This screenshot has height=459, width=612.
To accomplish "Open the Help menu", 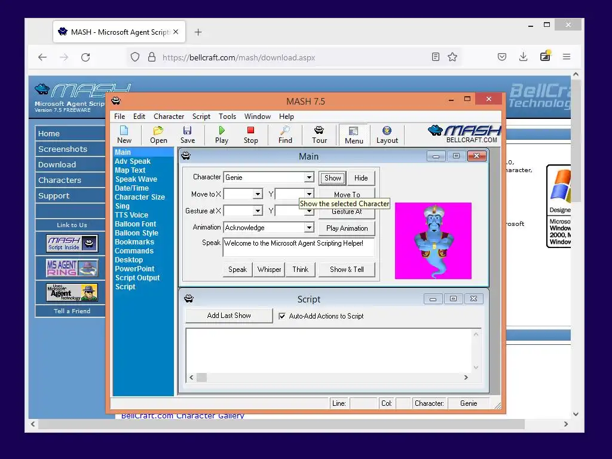I will pyautogui.click(x=286, y=117).
